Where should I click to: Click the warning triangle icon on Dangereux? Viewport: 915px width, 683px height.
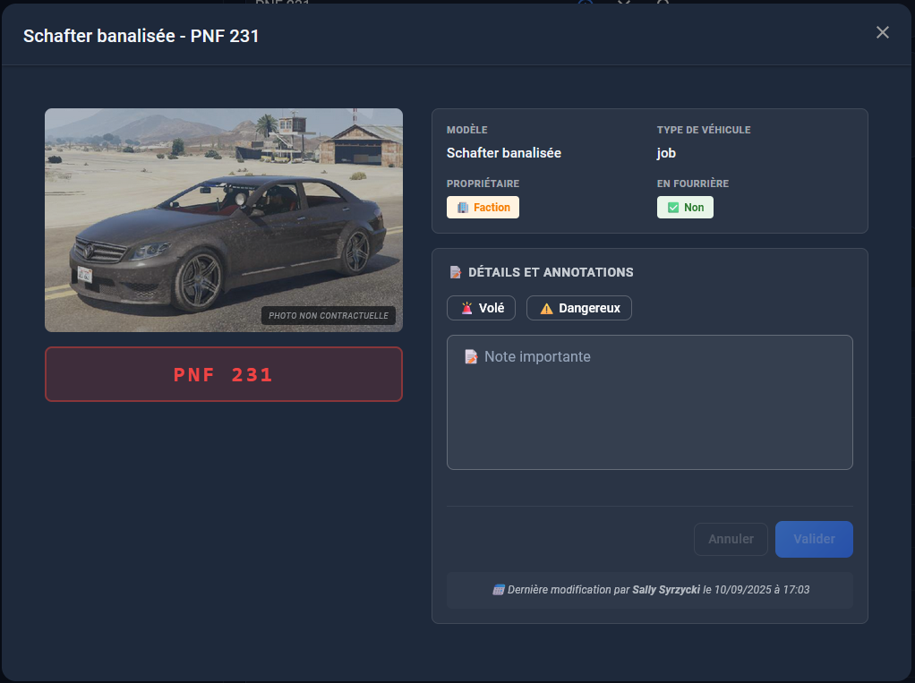click(546, 308)
